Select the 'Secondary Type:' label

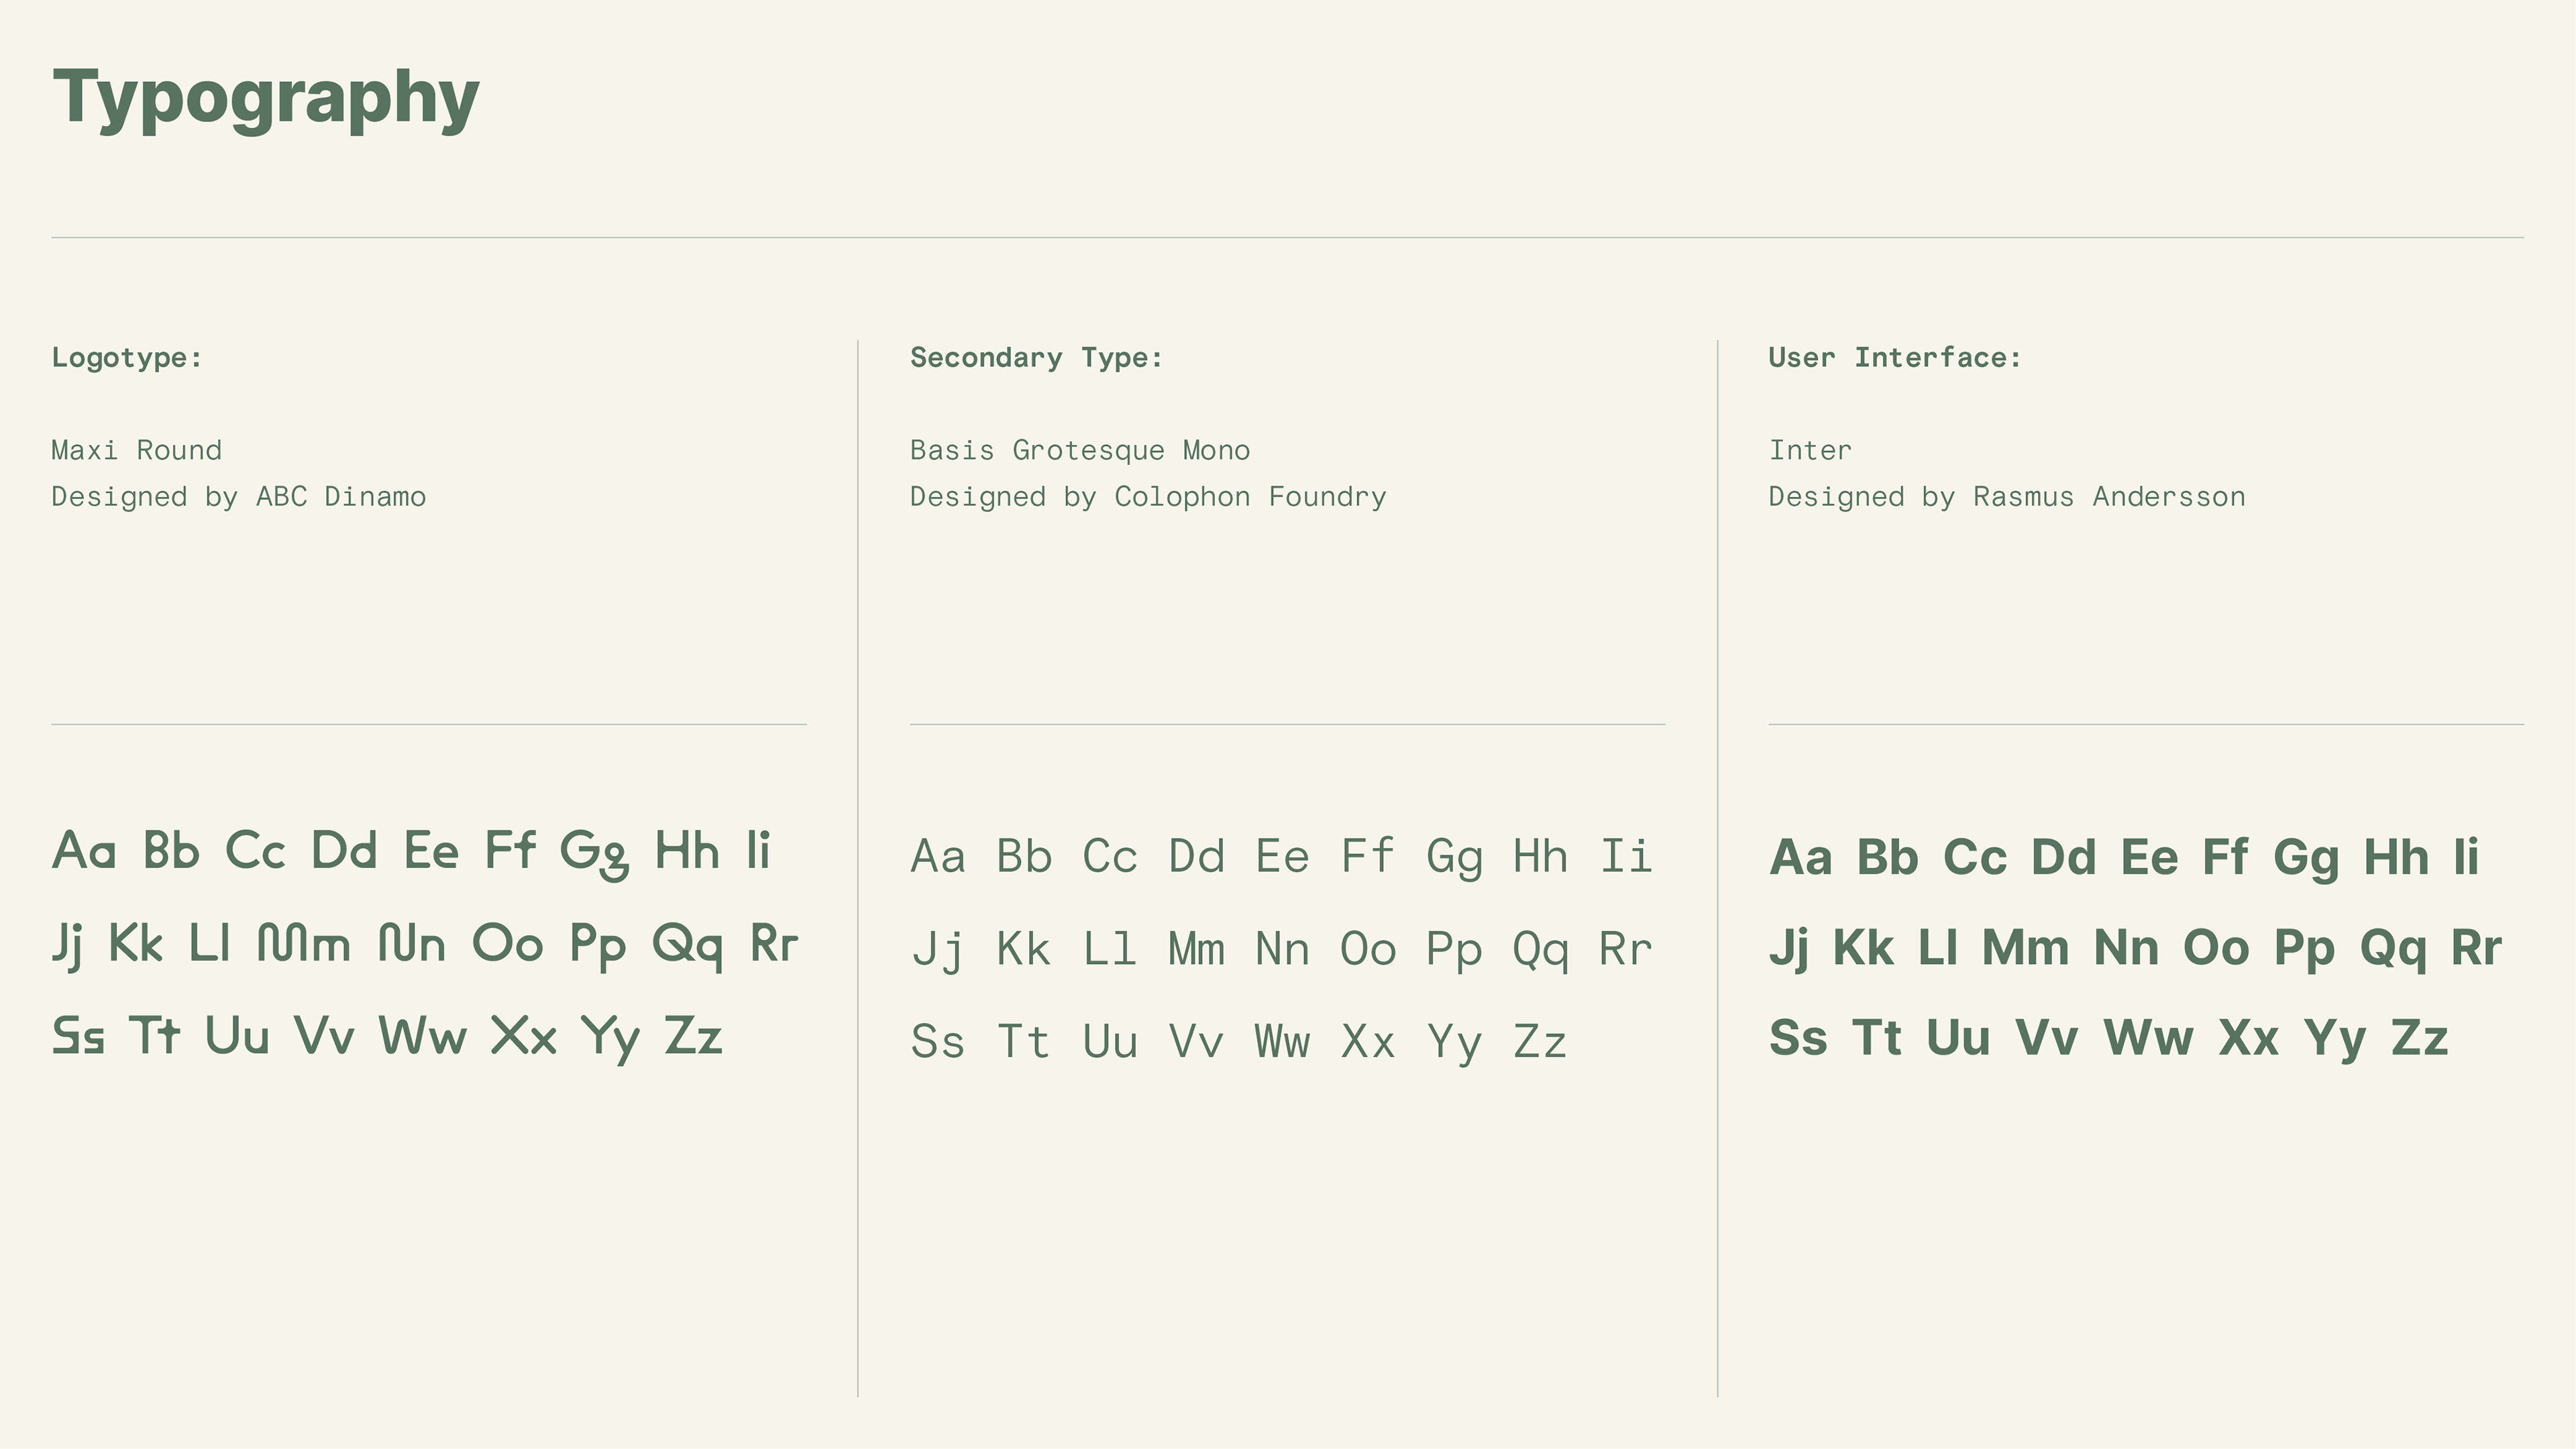click(1036, 358)
